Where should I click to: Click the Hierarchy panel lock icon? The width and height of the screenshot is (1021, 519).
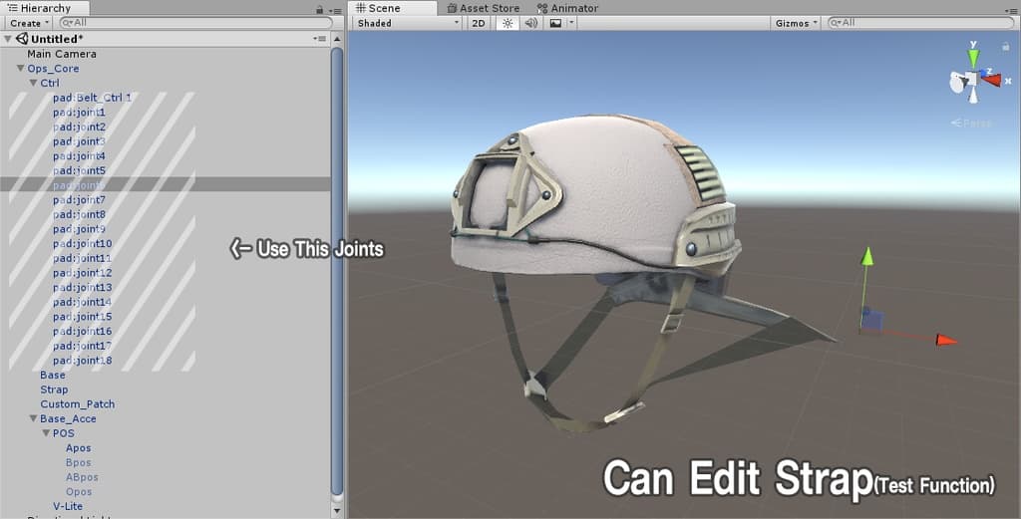[319, 10]
